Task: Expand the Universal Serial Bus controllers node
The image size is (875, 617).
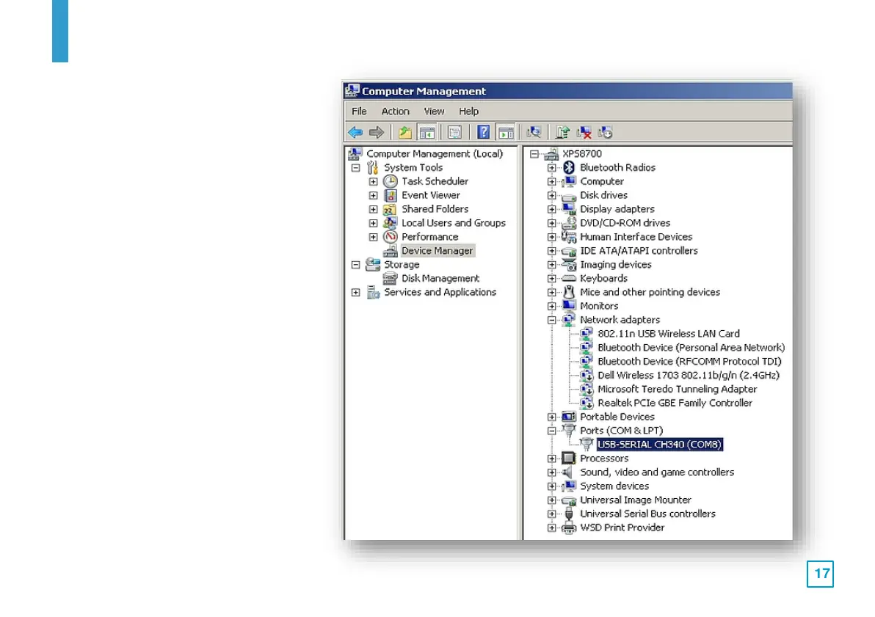Action: [551, 514]
